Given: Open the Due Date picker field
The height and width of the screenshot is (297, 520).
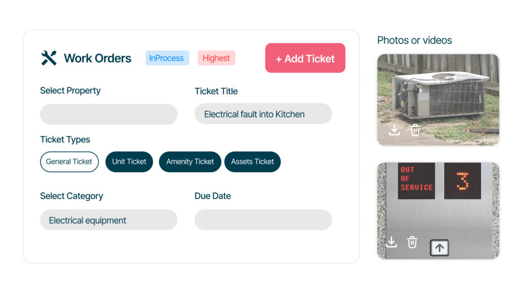Looking at the screenshot, I should click(x=263, y=220).
